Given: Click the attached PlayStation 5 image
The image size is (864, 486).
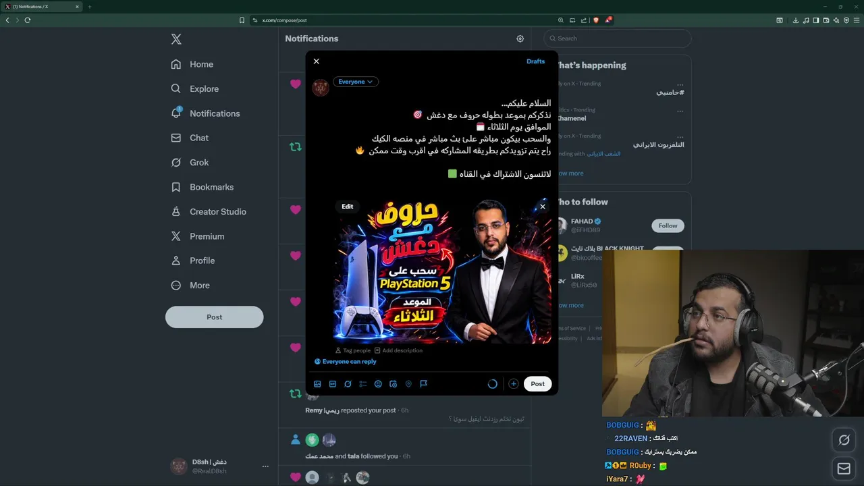Looking at the screenshot, I should pyautogui.click(x=443, y=270).
